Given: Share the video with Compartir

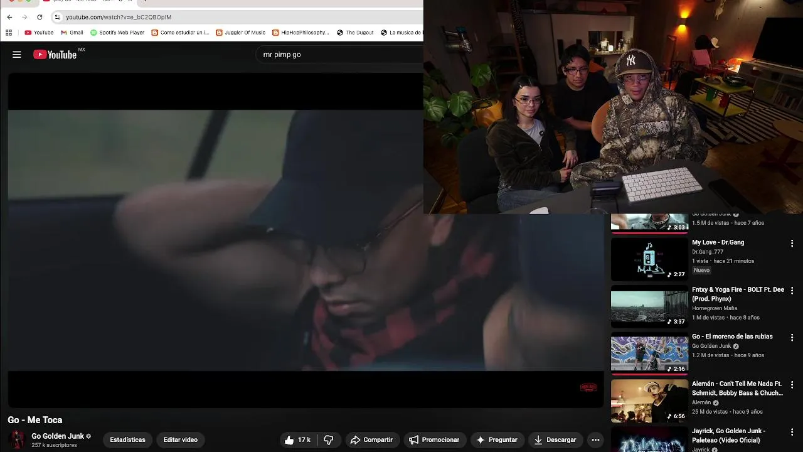Looking at the screenshot, I should tap(371, 439).
